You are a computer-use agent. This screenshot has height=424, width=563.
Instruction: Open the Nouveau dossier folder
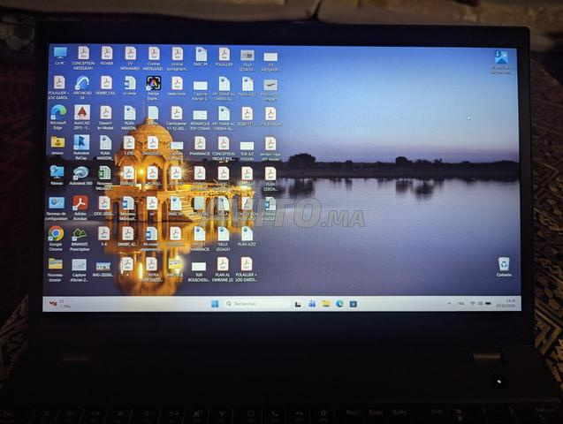[x=56, y=269]
